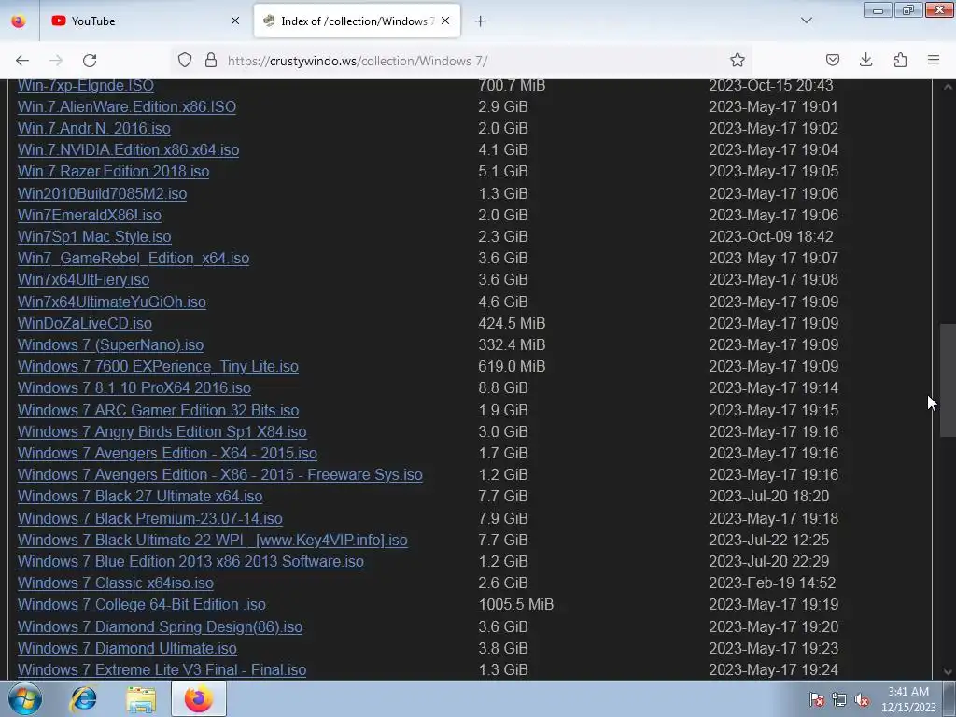Image resolution: width=956 pixels, height=717 pixels.
Task: Download Windows 7 Blue Edition 2013 x86 iso
Action: click(x=190, y=561)
